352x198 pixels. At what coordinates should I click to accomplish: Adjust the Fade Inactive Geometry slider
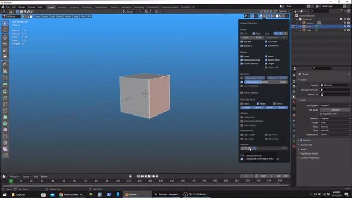point(266,82)
